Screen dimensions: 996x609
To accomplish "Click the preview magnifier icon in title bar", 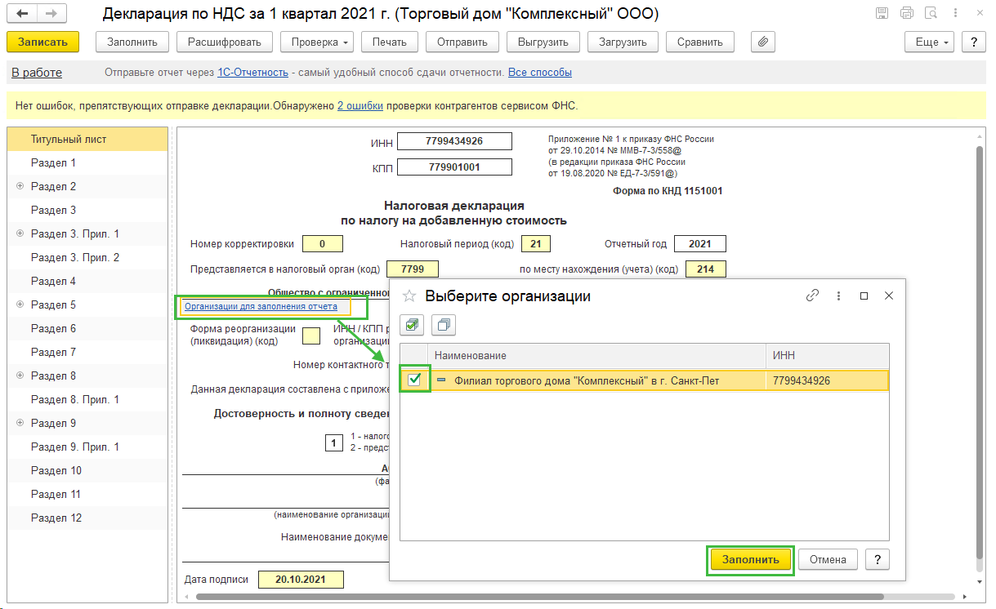I will point(930,13).
